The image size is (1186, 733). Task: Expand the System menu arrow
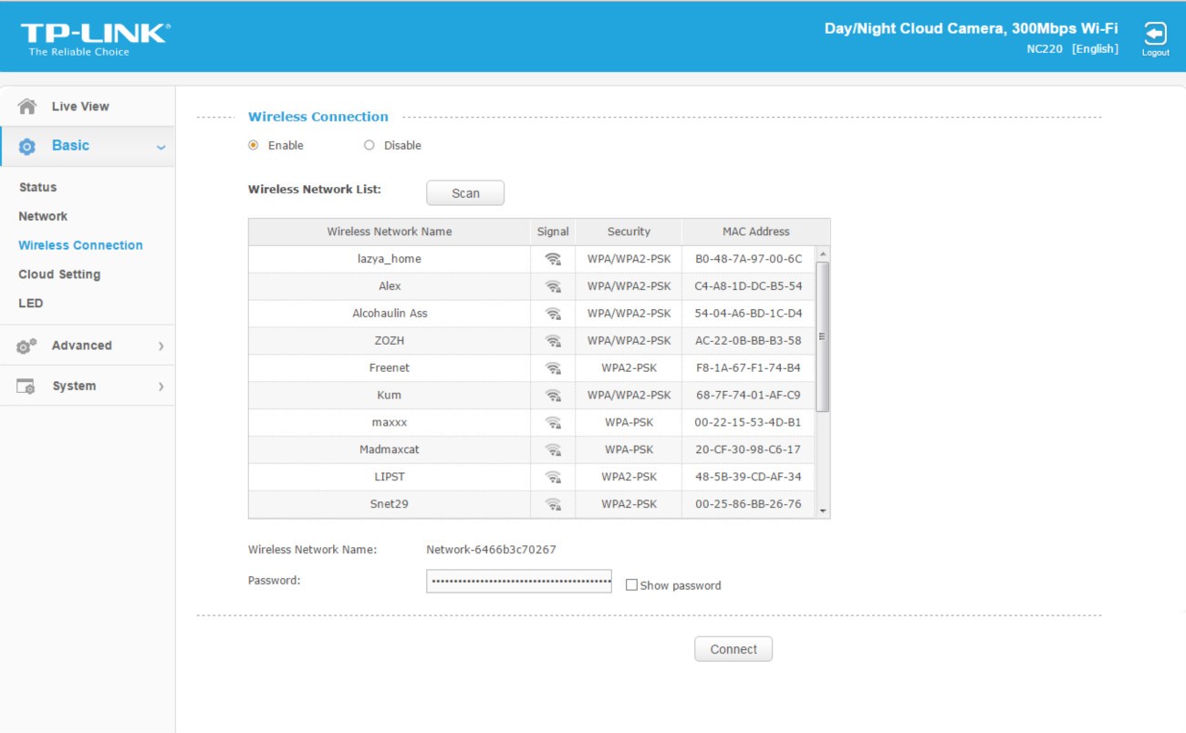pos(161,387)
